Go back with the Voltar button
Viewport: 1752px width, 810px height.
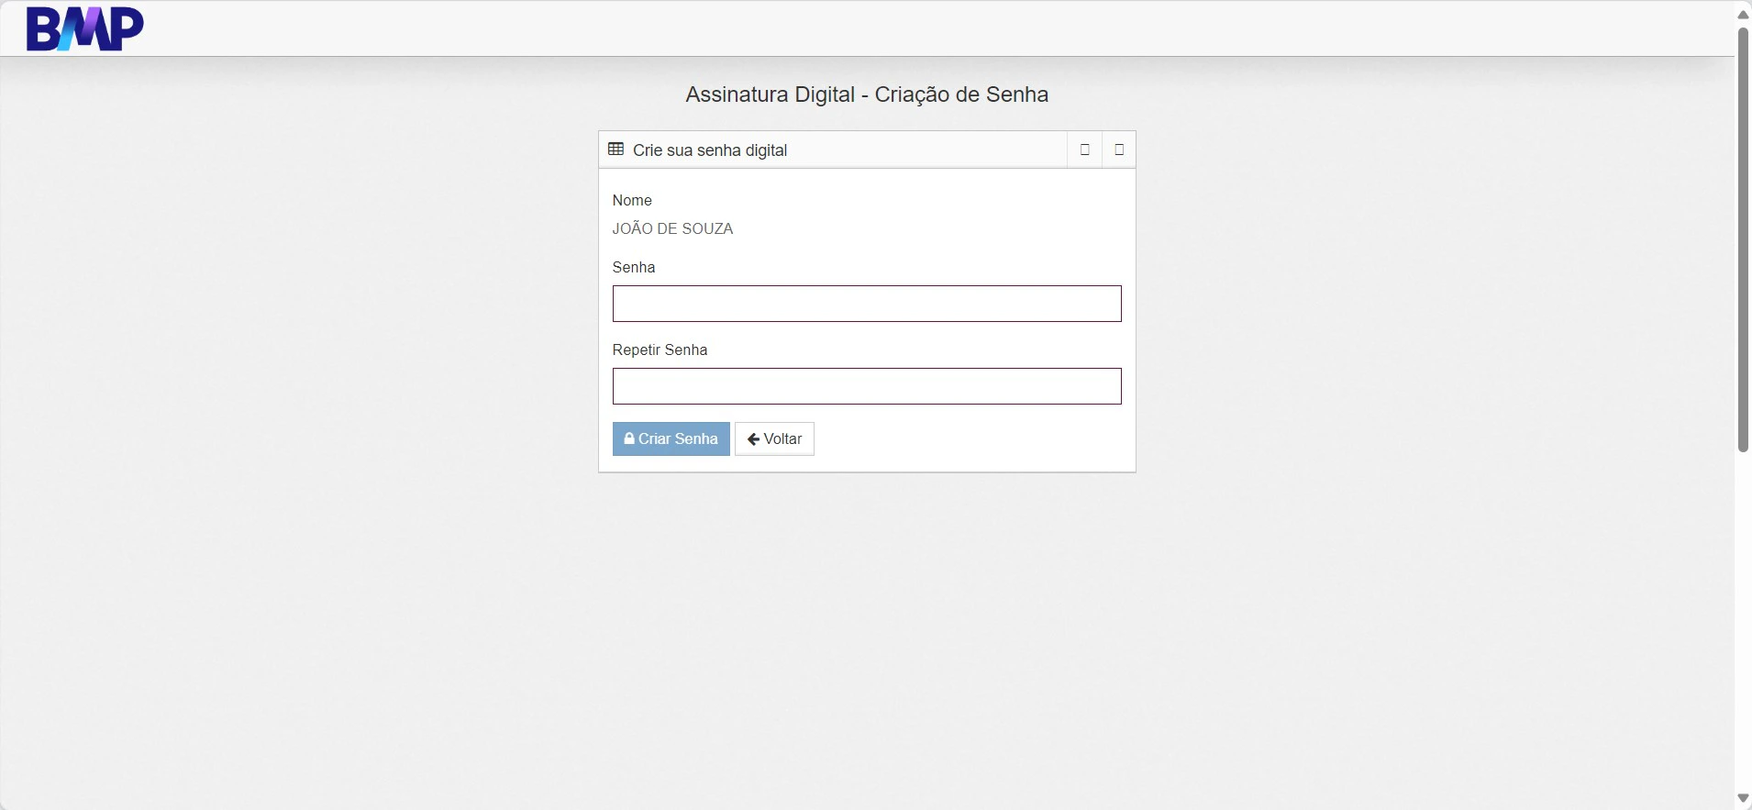tap(774, 438)
